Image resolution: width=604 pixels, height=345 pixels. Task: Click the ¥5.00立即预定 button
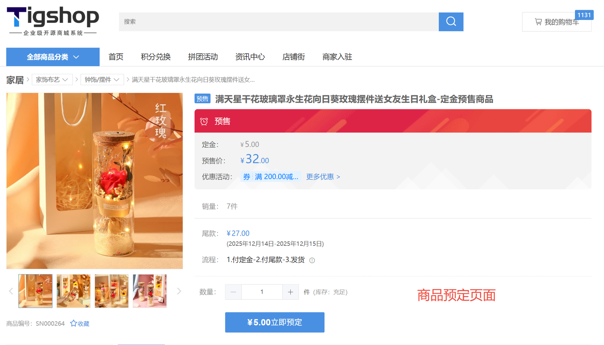click(274, 322)
